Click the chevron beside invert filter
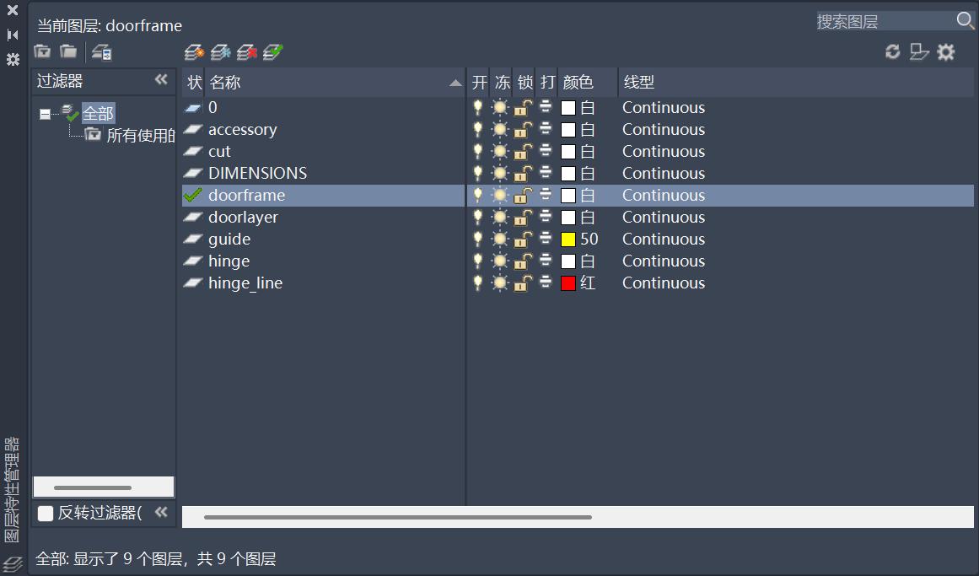 pyautogui.click(x=161, y=512)
